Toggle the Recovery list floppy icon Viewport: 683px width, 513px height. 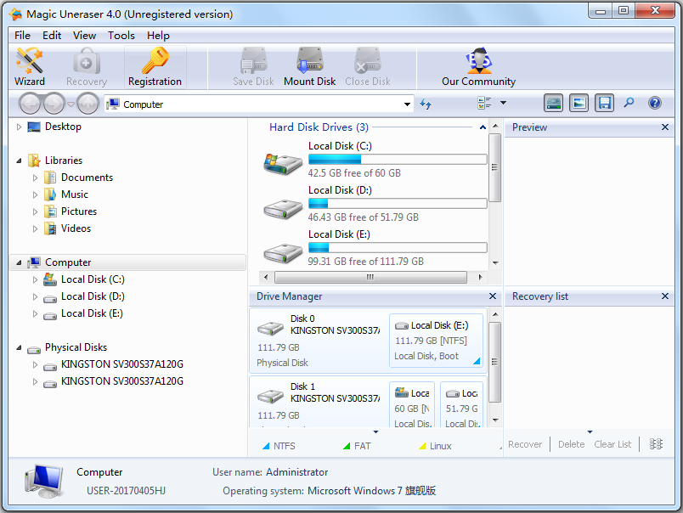tap(604, 104)
